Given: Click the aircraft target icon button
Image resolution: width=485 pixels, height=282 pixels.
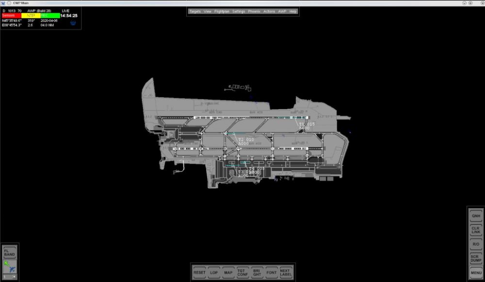Looking at the screenshot, I should coord(10,266).
